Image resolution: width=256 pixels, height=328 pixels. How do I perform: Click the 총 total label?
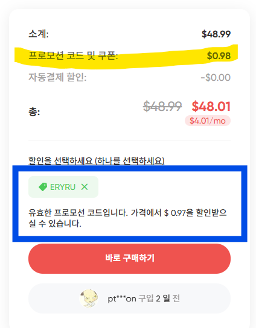pos(34,112)
